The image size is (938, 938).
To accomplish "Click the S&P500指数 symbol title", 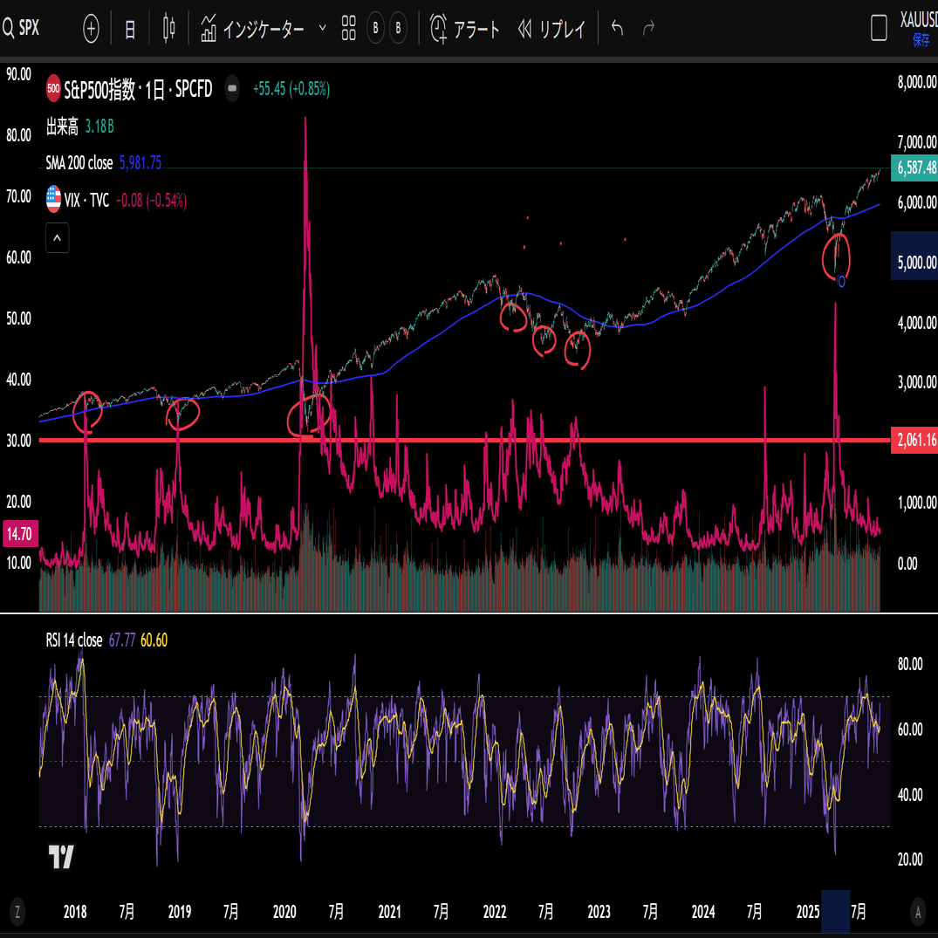I will click(x=138, y=89).
